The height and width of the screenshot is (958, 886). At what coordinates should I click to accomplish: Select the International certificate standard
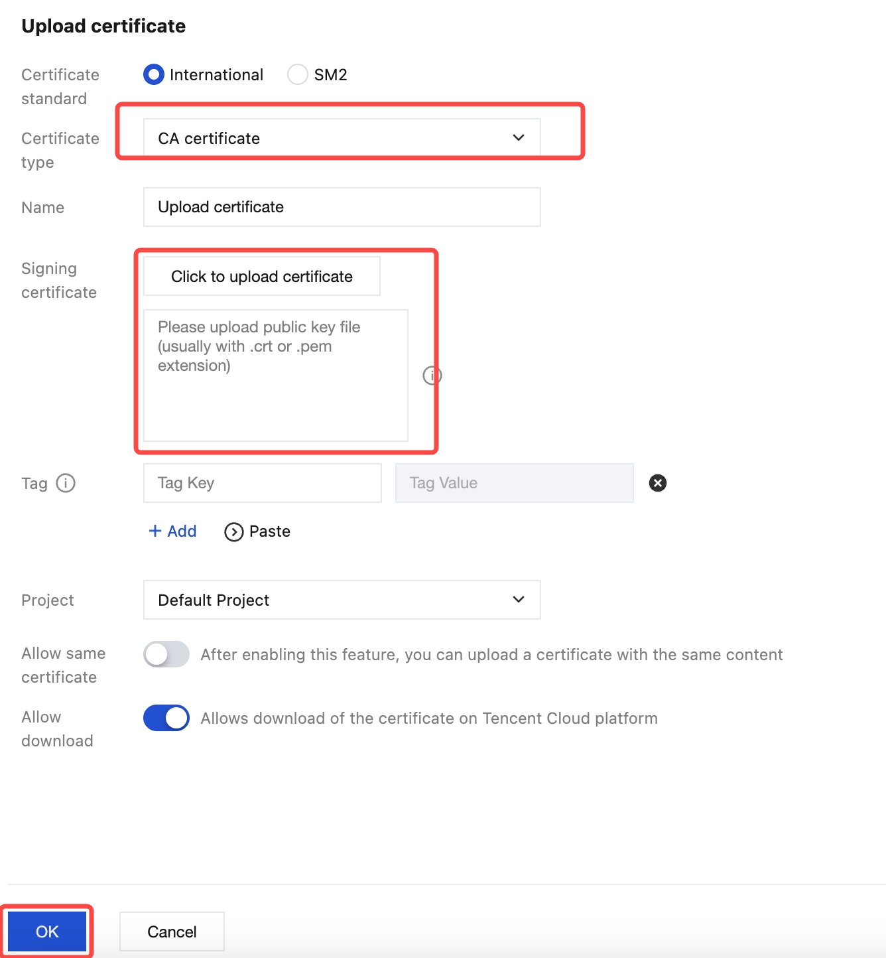154,74
